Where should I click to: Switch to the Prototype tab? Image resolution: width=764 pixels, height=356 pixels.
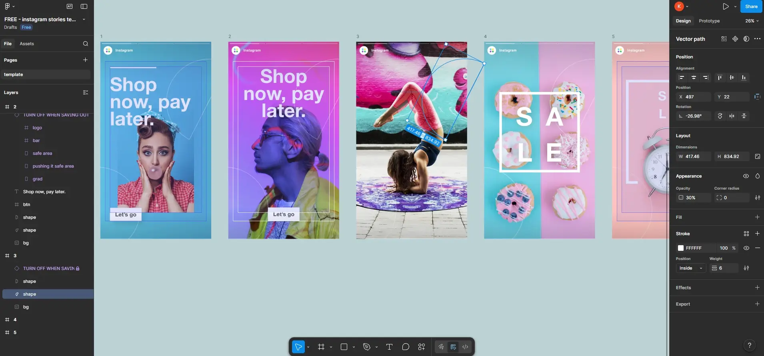click(709, 21)
